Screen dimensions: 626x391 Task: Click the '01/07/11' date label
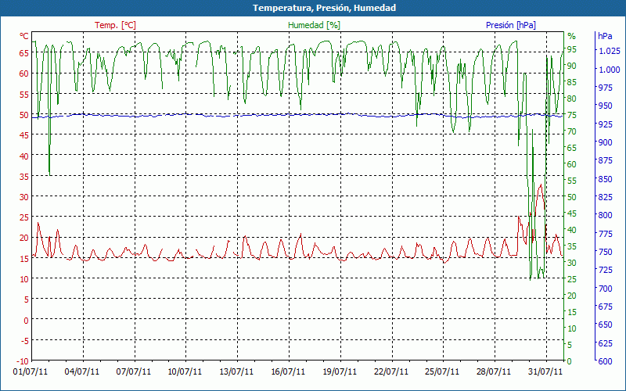[x=31, y=371]
